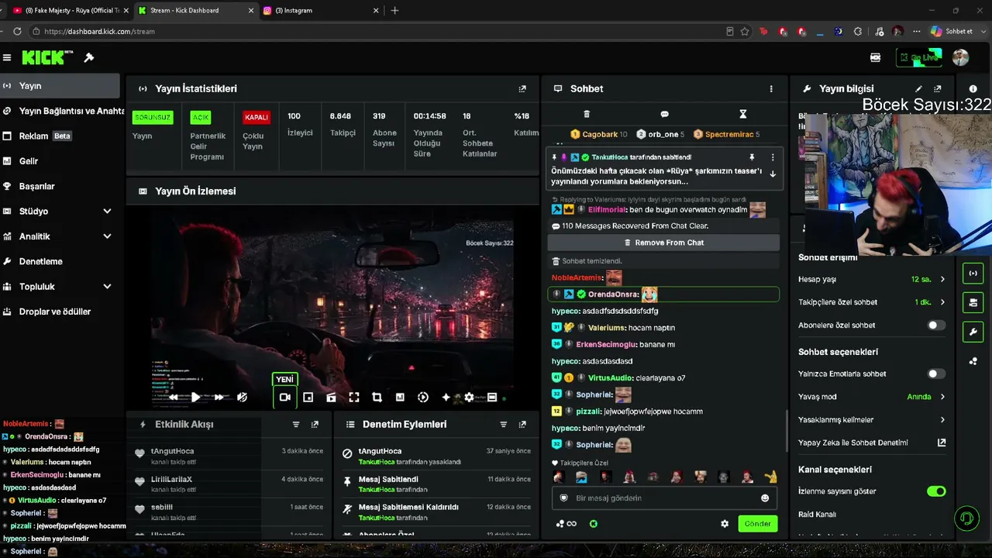Pop out the Yayın İstatistikleri panel
The width and height of the screenshot is (992, 558).
tap(522, 89)
